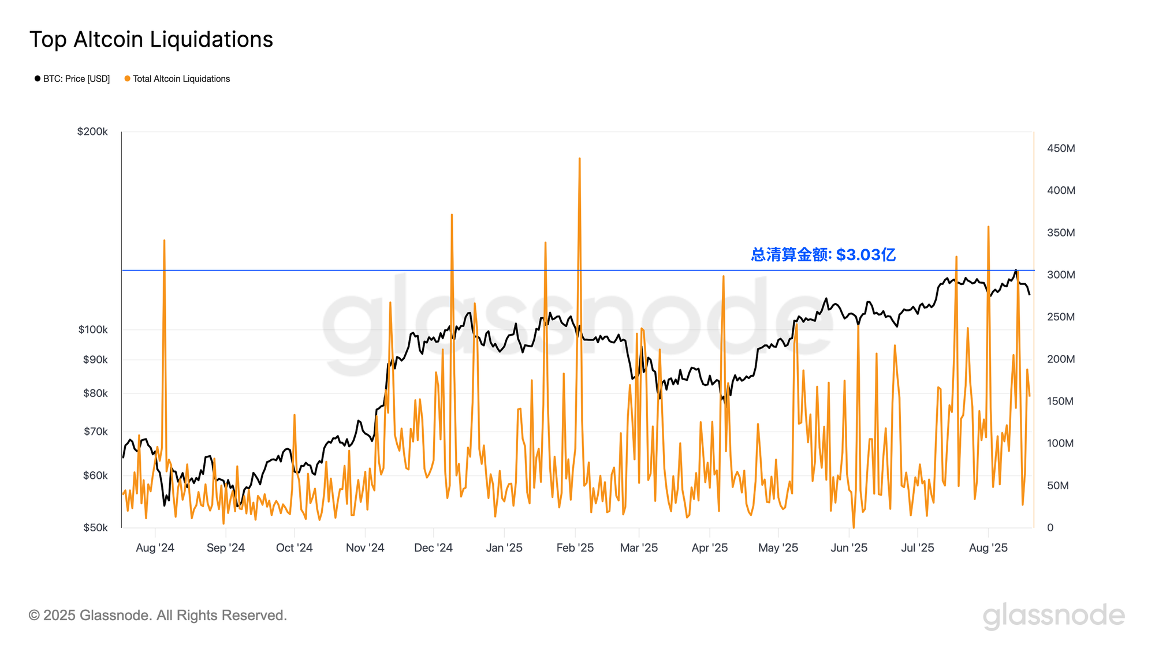Click the Aug '24 x-axis label

coord(155,548)
